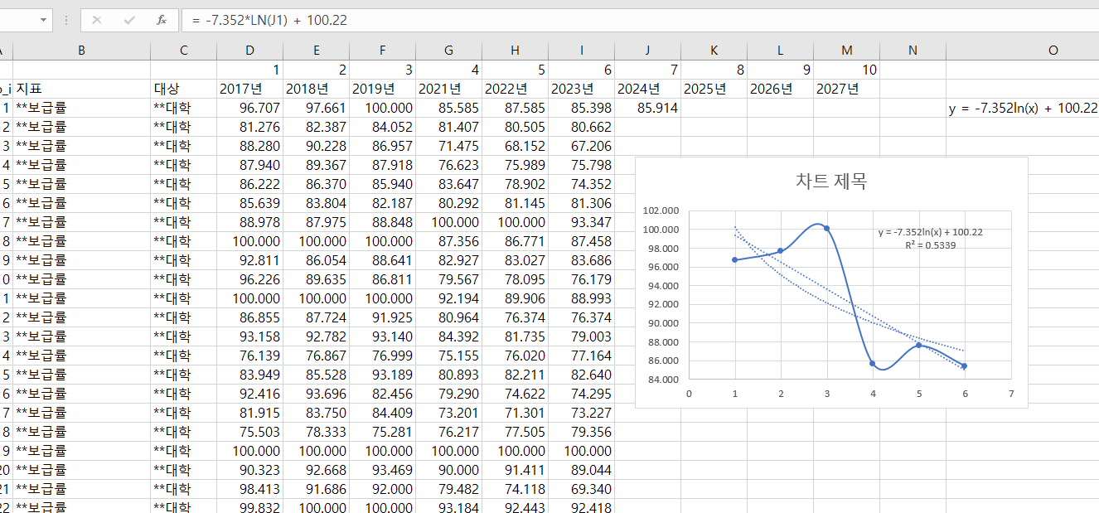Select the 2027년 header cell

pos(846,89)
